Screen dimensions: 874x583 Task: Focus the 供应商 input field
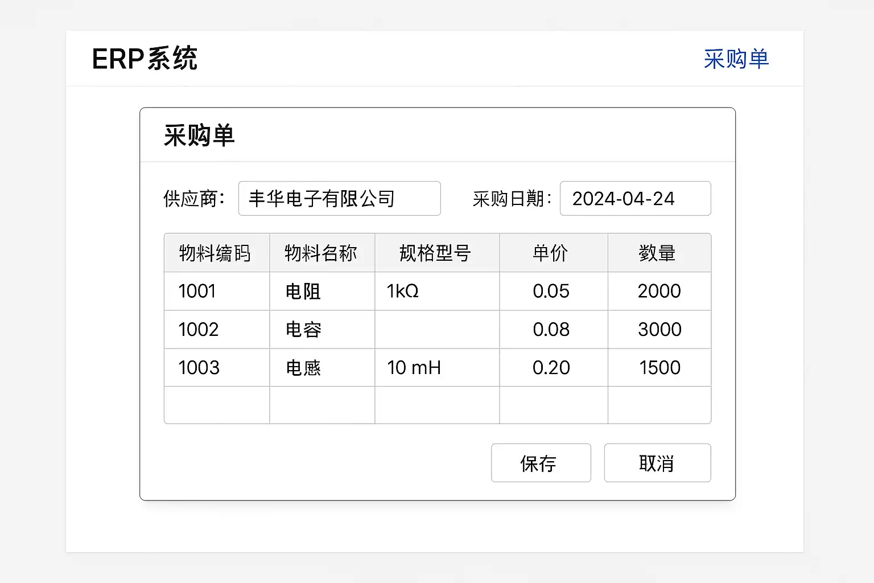pyautogui.click(x=339, y=199)
